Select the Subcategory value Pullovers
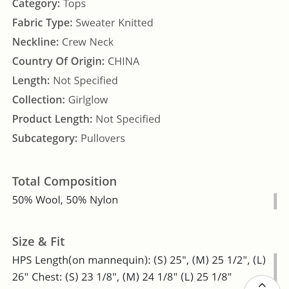289x289 pixels. click(x=102, y=138)
